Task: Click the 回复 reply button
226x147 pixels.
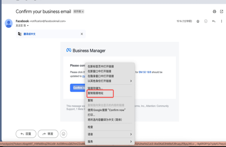Action: (x=26, y=134)
